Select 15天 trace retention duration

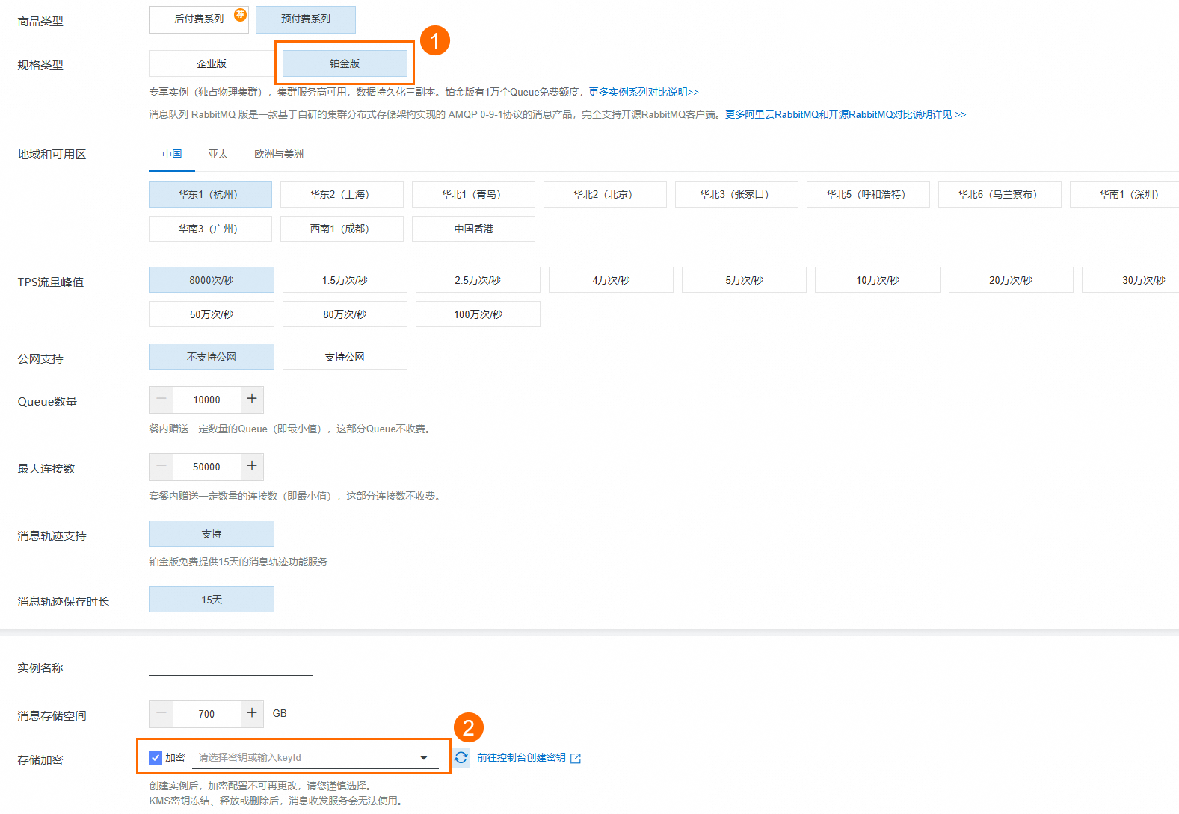tap(212, 600)
